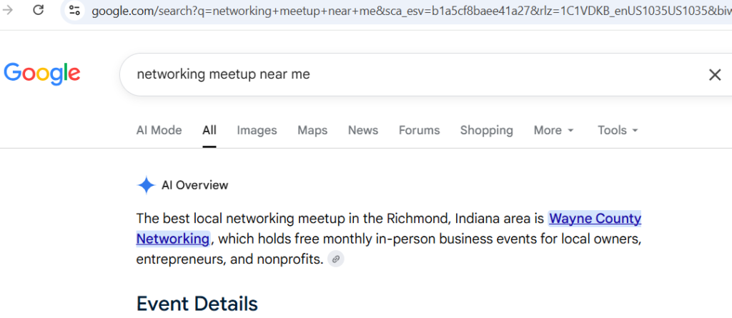
Task: Click the AI Overview label
Action: [194, 185]
